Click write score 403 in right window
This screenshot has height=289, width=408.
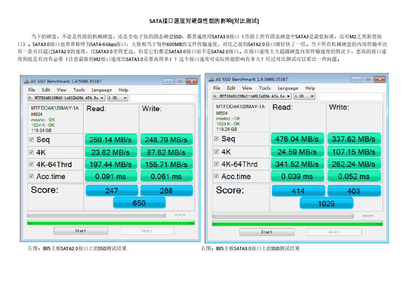coord(354,191)
